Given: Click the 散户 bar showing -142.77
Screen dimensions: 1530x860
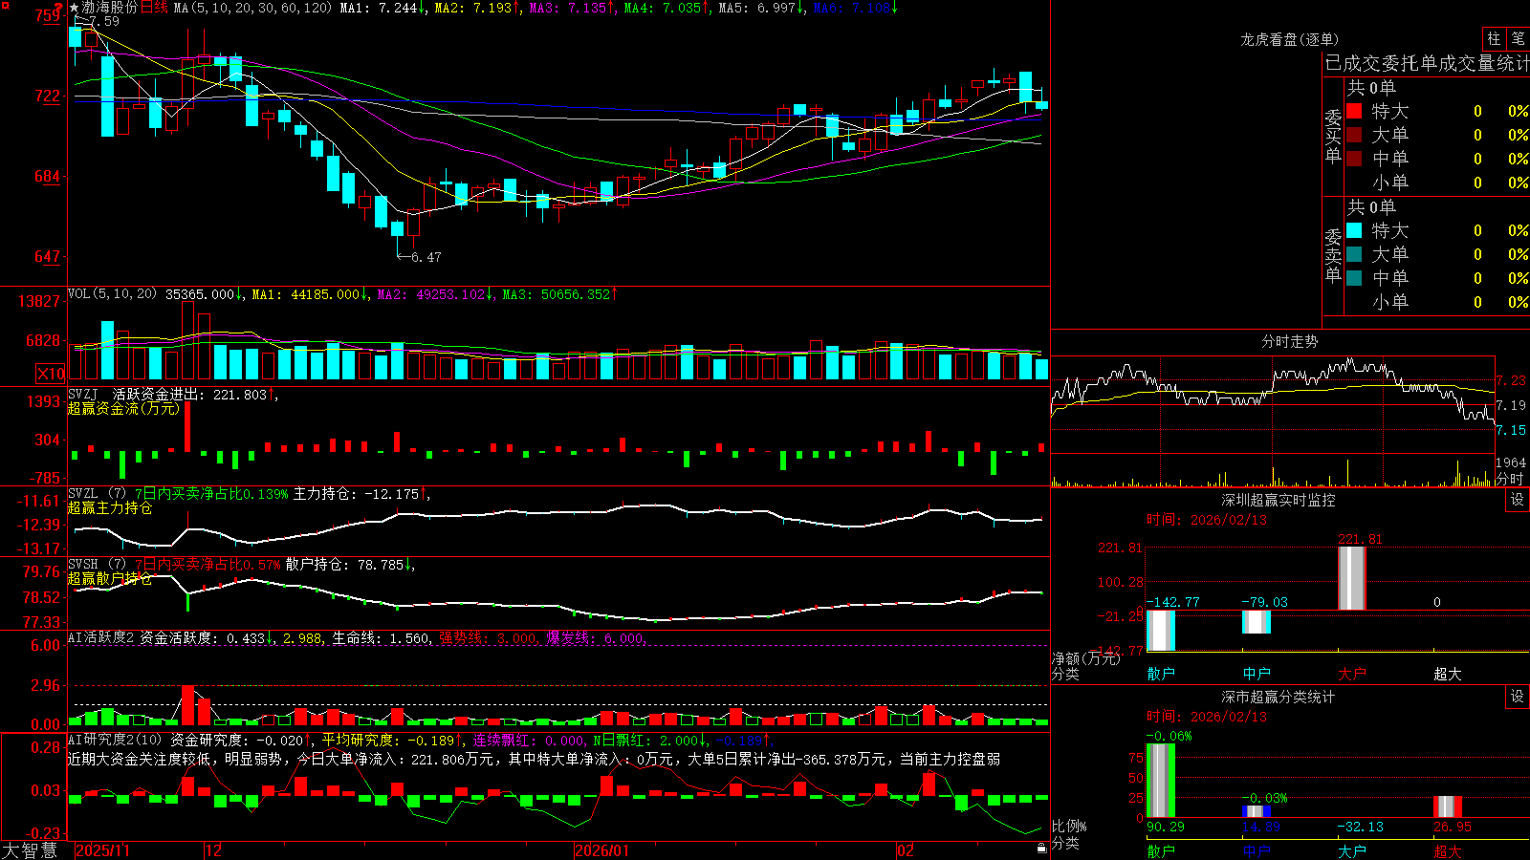Looking at the screenshot, I should 1161,631.
